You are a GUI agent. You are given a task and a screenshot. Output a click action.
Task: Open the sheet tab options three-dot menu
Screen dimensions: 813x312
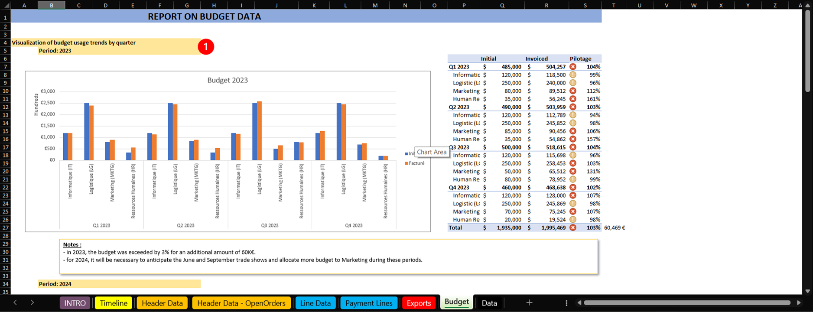[x=566, y=303]
